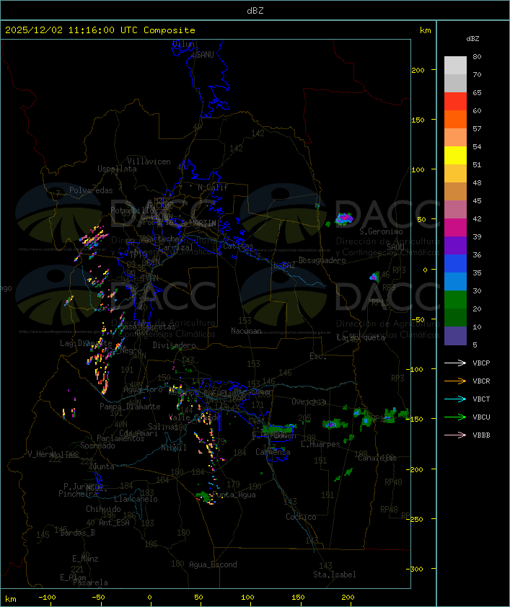The width and height of the screenshot is (510, 607).
Task: Click the pink VBBB arrow icon
Action: [x=455, y=435]
